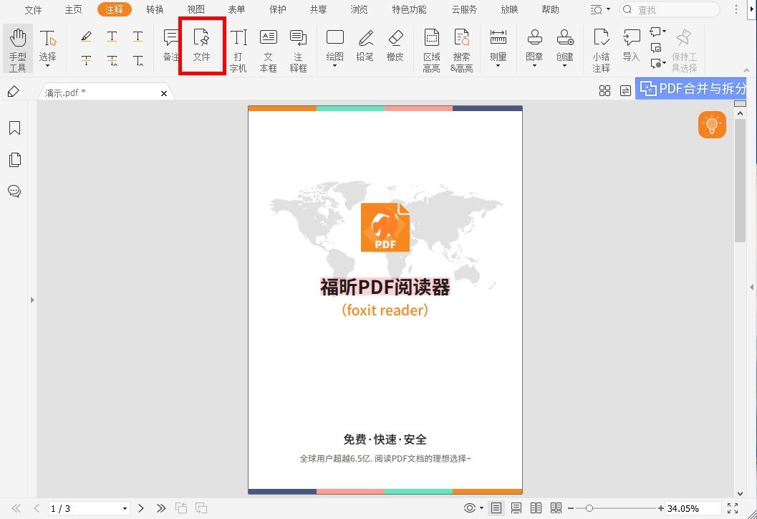
Task: Open the 转换 (convert) menu tab
Action: click(154, 10)
